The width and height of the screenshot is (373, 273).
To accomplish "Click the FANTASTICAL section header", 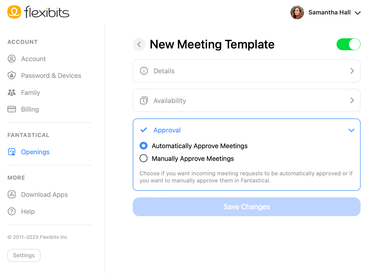I will pyautogui.click(x=28, y=135).
